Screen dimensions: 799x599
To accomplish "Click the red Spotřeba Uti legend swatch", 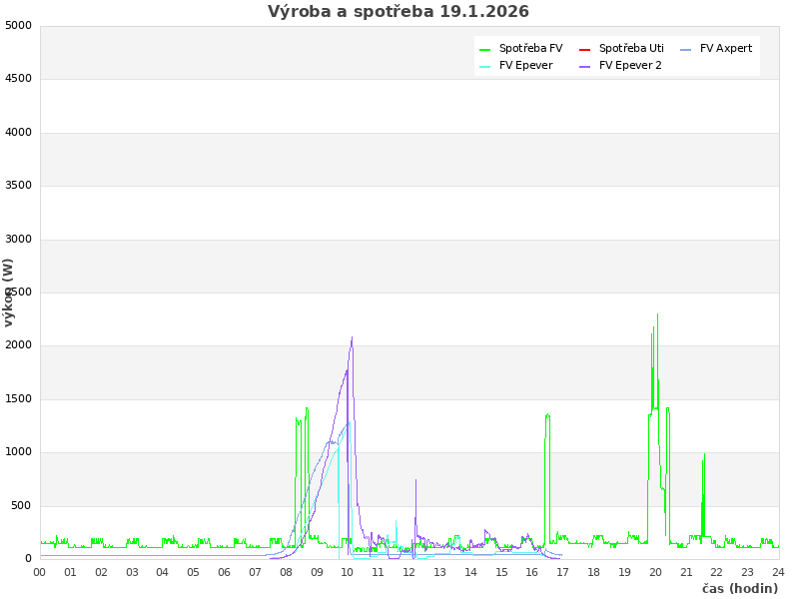I will [x=585, y=49].
